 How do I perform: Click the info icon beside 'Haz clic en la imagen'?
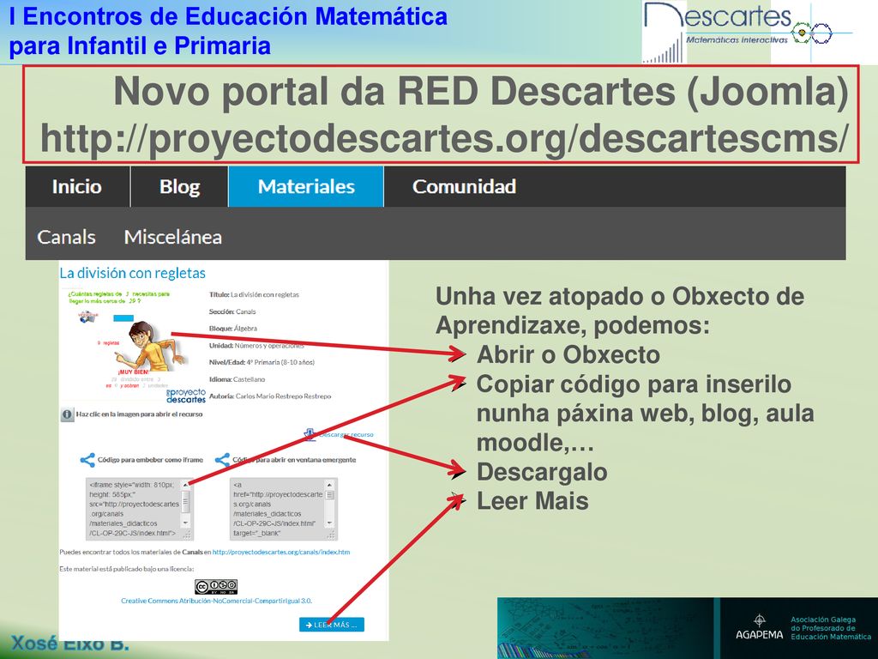tap(67, 414)
